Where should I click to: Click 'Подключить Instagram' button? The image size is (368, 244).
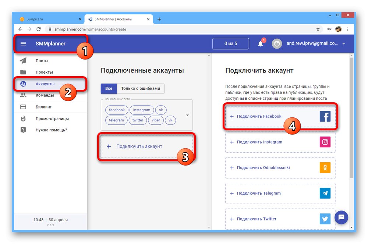280,142
